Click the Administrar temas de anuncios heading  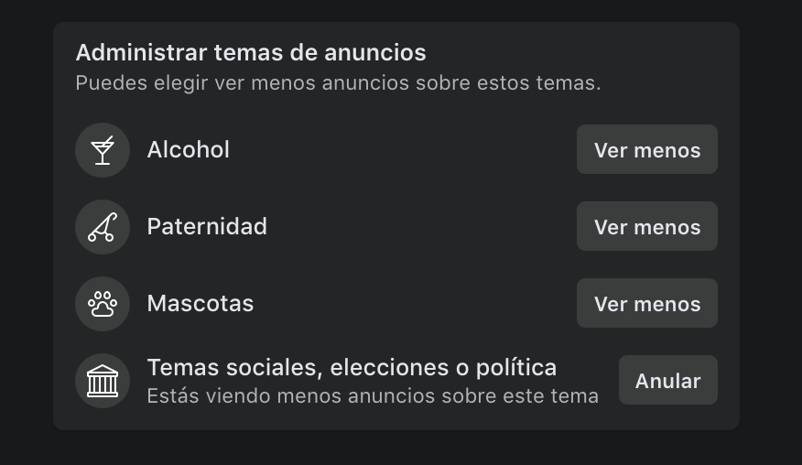[250, 53]
